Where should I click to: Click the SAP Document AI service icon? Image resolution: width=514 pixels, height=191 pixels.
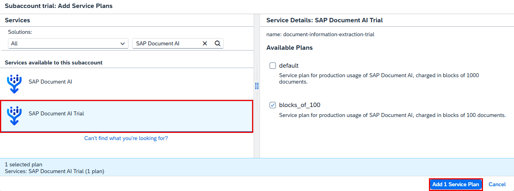pos(14,84)
